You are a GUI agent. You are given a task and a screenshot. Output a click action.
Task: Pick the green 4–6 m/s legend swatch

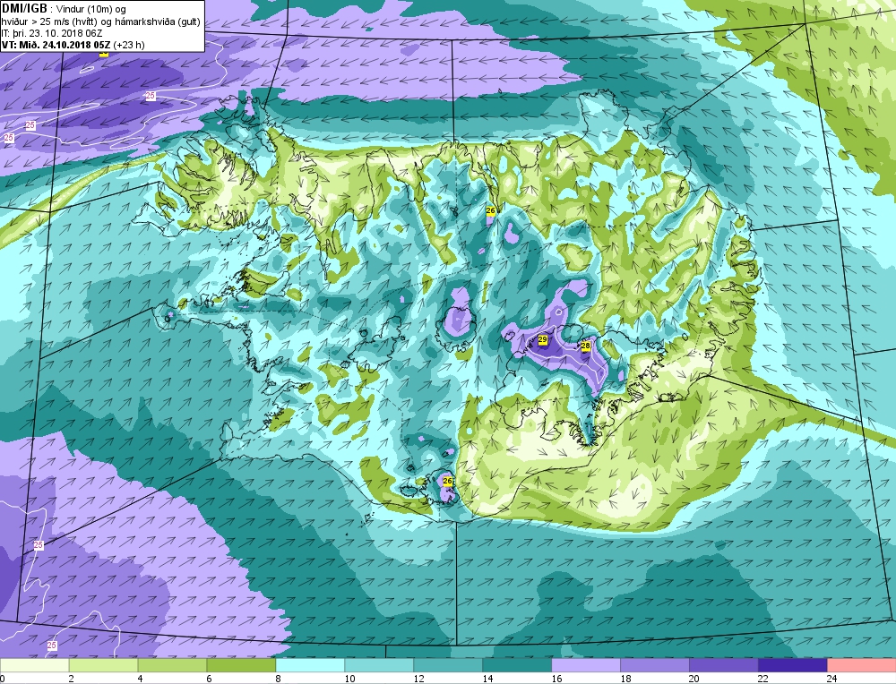pyautogui.click(x=173, y=665)
